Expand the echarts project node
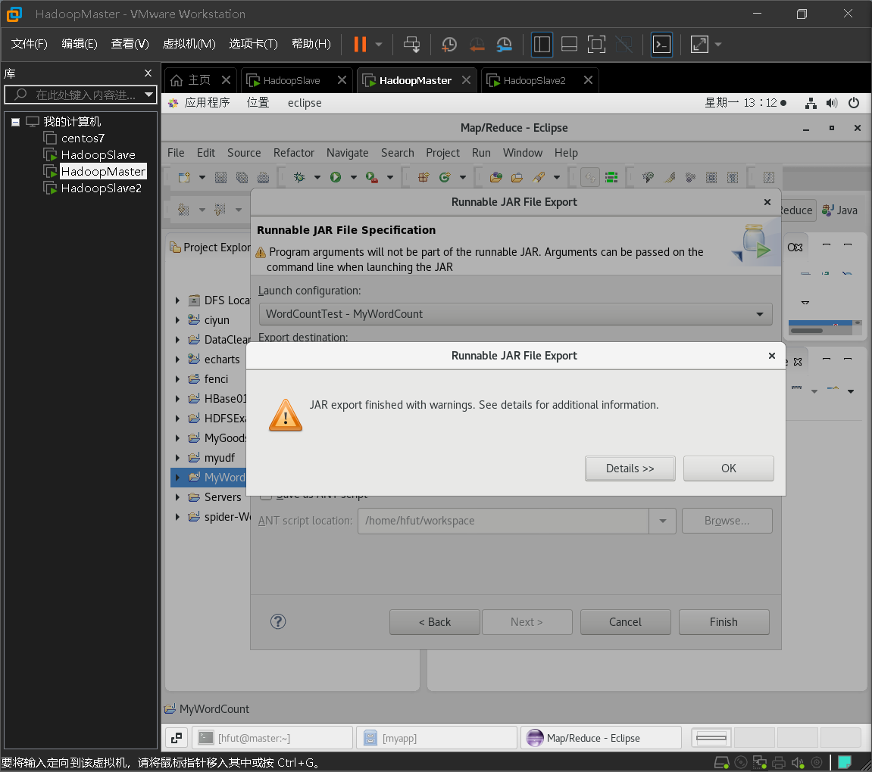This screenshot has width=872, height=772. [x=177, y=360]
